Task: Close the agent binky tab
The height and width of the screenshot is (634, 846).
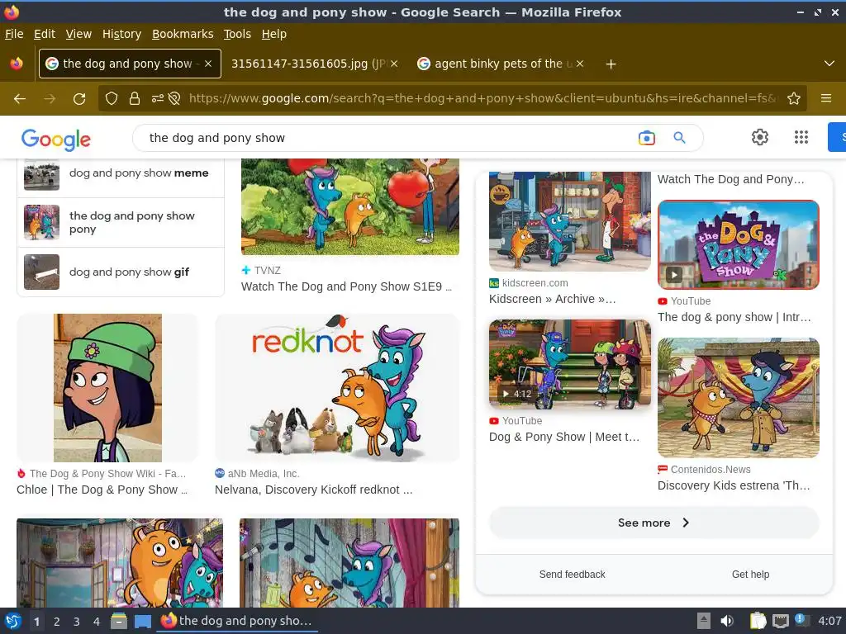Action: tap(580, 64)
